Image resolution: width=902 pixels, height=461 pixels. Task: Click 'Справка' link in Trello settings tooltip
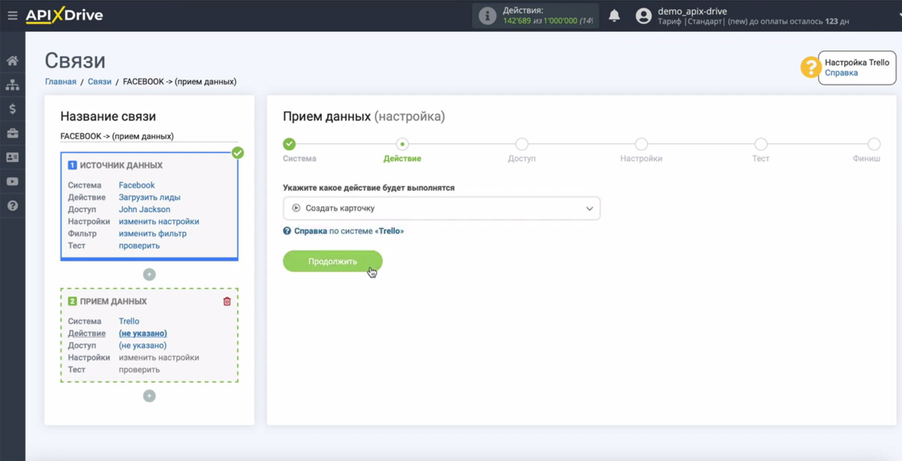click(x=841, y=73)
